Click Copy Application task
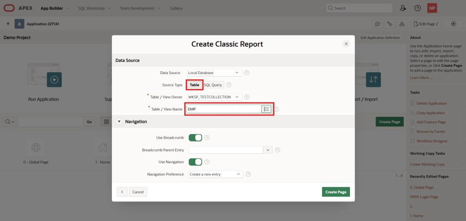The width and height of the screenshot is (466, 221). 431,113
